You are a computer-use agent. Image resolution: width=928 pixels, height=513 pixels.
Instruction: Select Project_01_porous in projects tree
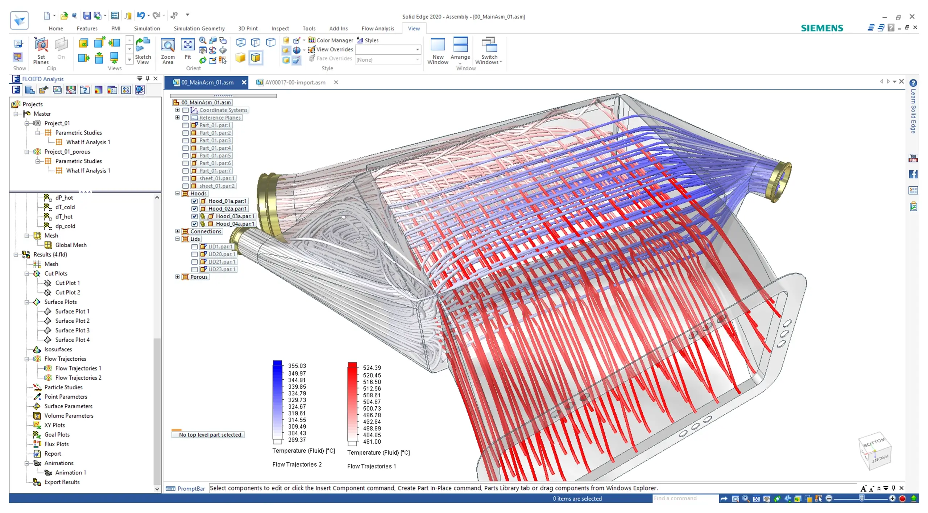pos(67,152)
